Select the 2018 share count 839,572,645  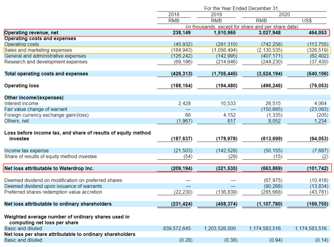[177, 228]
